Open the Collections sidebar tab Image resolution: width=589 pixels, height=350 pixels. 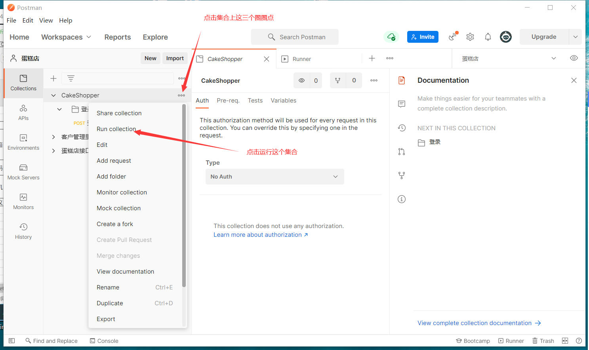pyautogui.click(x=23, y=83)
